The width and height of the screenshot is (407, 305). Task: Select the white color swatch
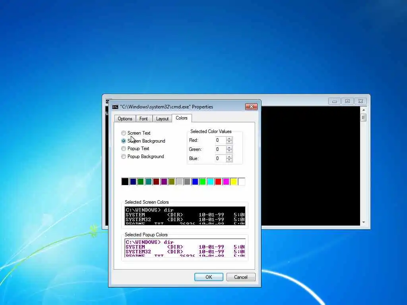pos(242,181)
